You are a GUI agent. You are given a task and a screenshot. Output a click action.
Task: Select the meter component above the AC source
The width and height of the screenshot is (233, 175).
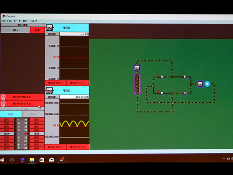coord(137,68)
